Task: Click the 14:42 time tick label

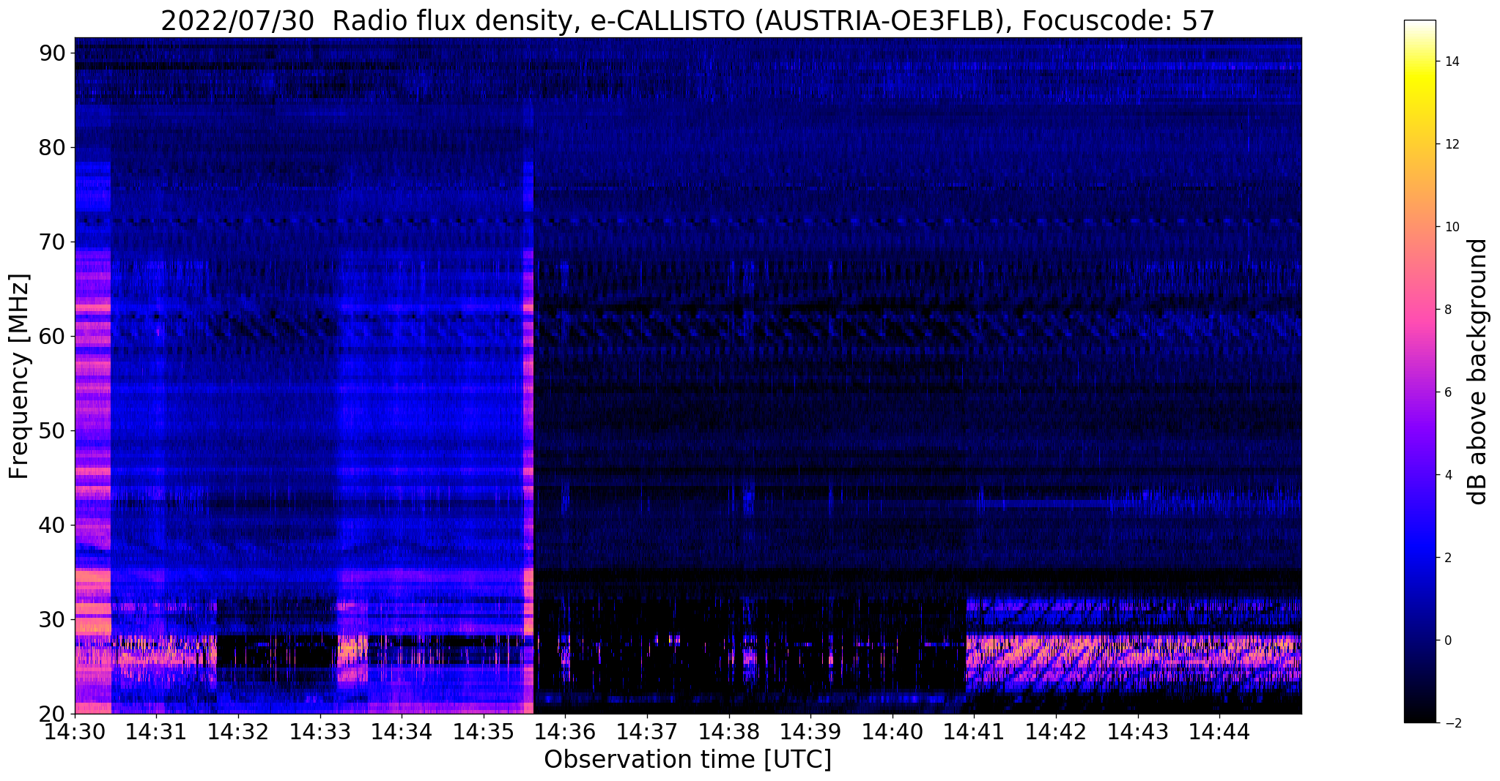Action: pyautogui.click(x=1056, y=730)
